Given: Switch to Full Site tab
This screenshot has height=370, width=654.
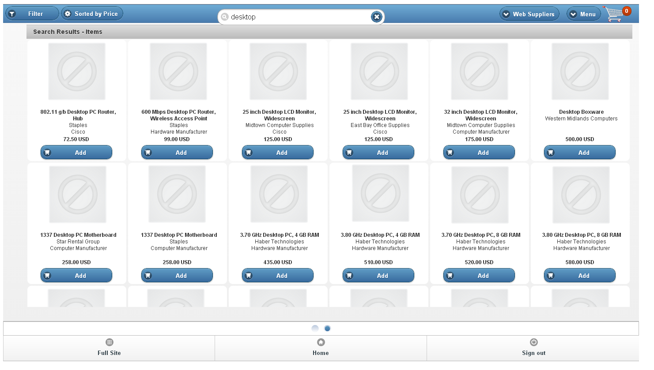Looking at the screenshot, I should click(x=109, y=348).
